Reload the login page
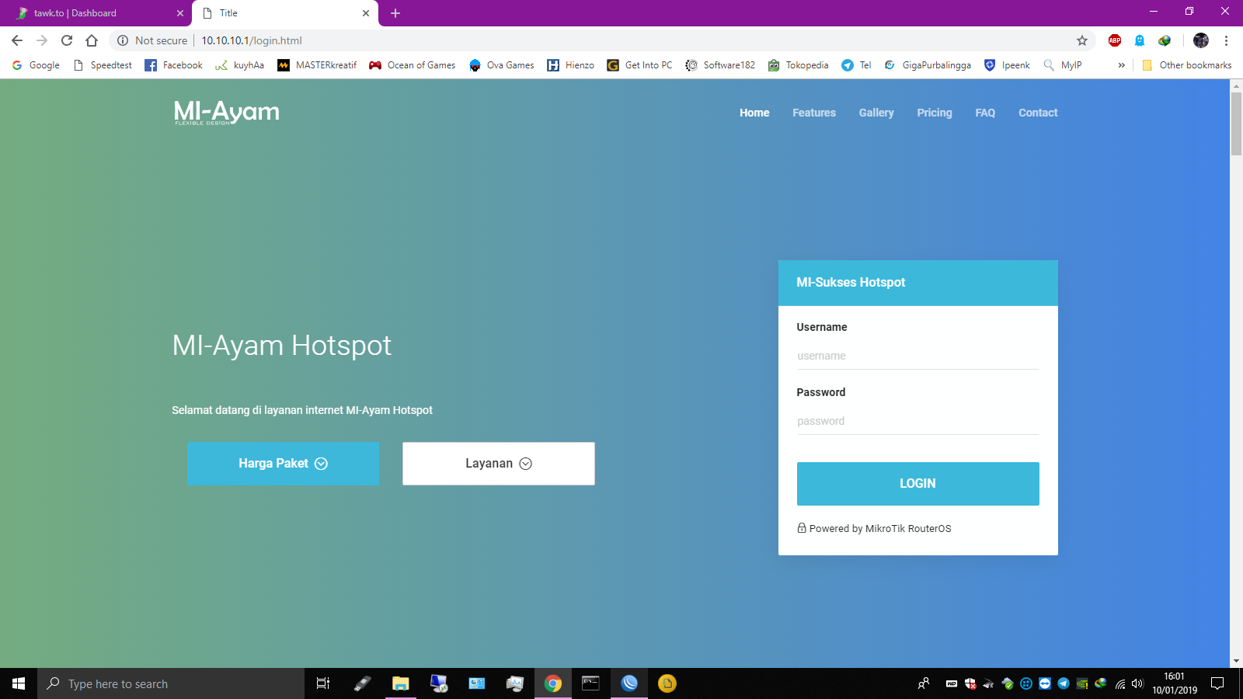The width and height of the screenshot is (1243, 699). (x=67, y=40)
